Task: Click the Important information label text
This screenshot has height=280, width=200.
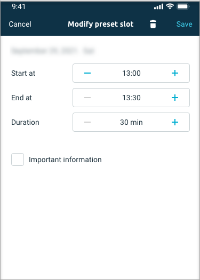Action: 65,159
